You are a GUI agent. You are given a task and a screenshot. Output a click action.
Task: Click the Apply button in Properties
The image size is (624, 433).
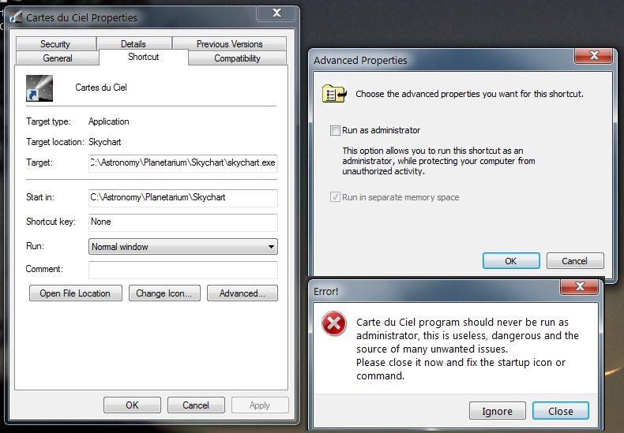(260, 405)
